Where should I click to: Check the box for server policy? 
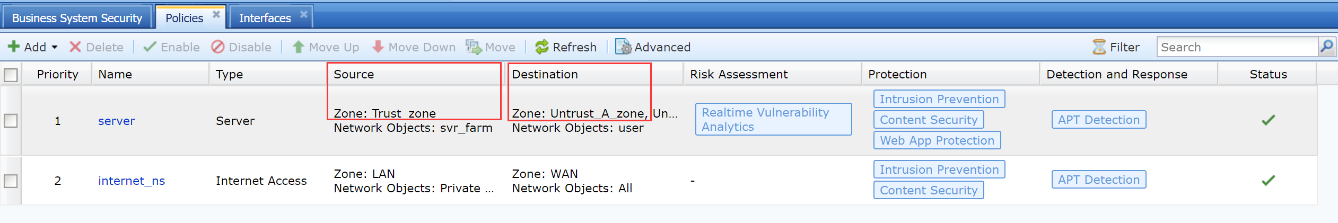point(11,121)
